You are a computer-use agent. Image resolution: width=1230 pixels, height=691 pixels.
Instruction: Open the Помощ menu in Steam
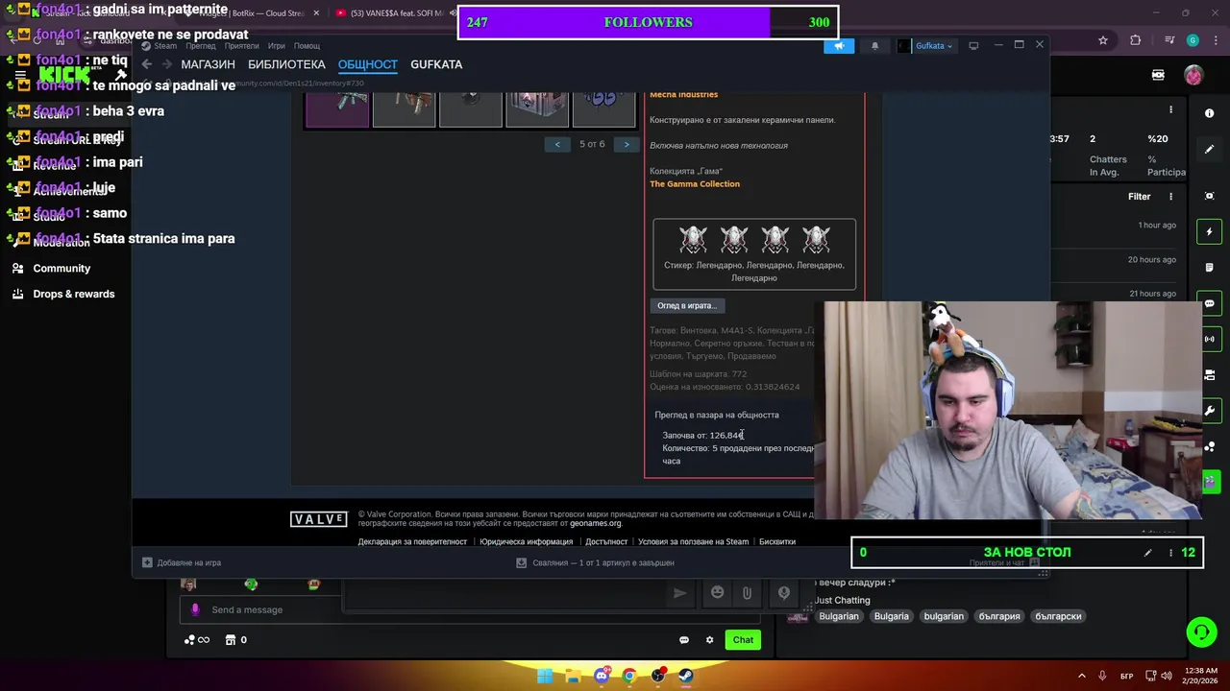click(307, 46)
